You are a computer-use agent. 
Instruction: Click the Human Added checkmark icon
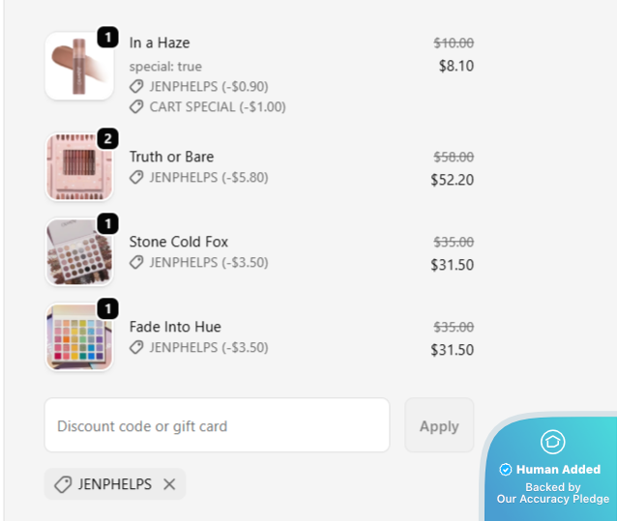[x=505, y=470]
